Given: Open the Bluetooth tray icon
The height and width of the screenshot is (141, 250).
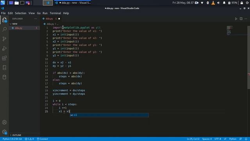Looking at the screenshot, I should (207, 3).
